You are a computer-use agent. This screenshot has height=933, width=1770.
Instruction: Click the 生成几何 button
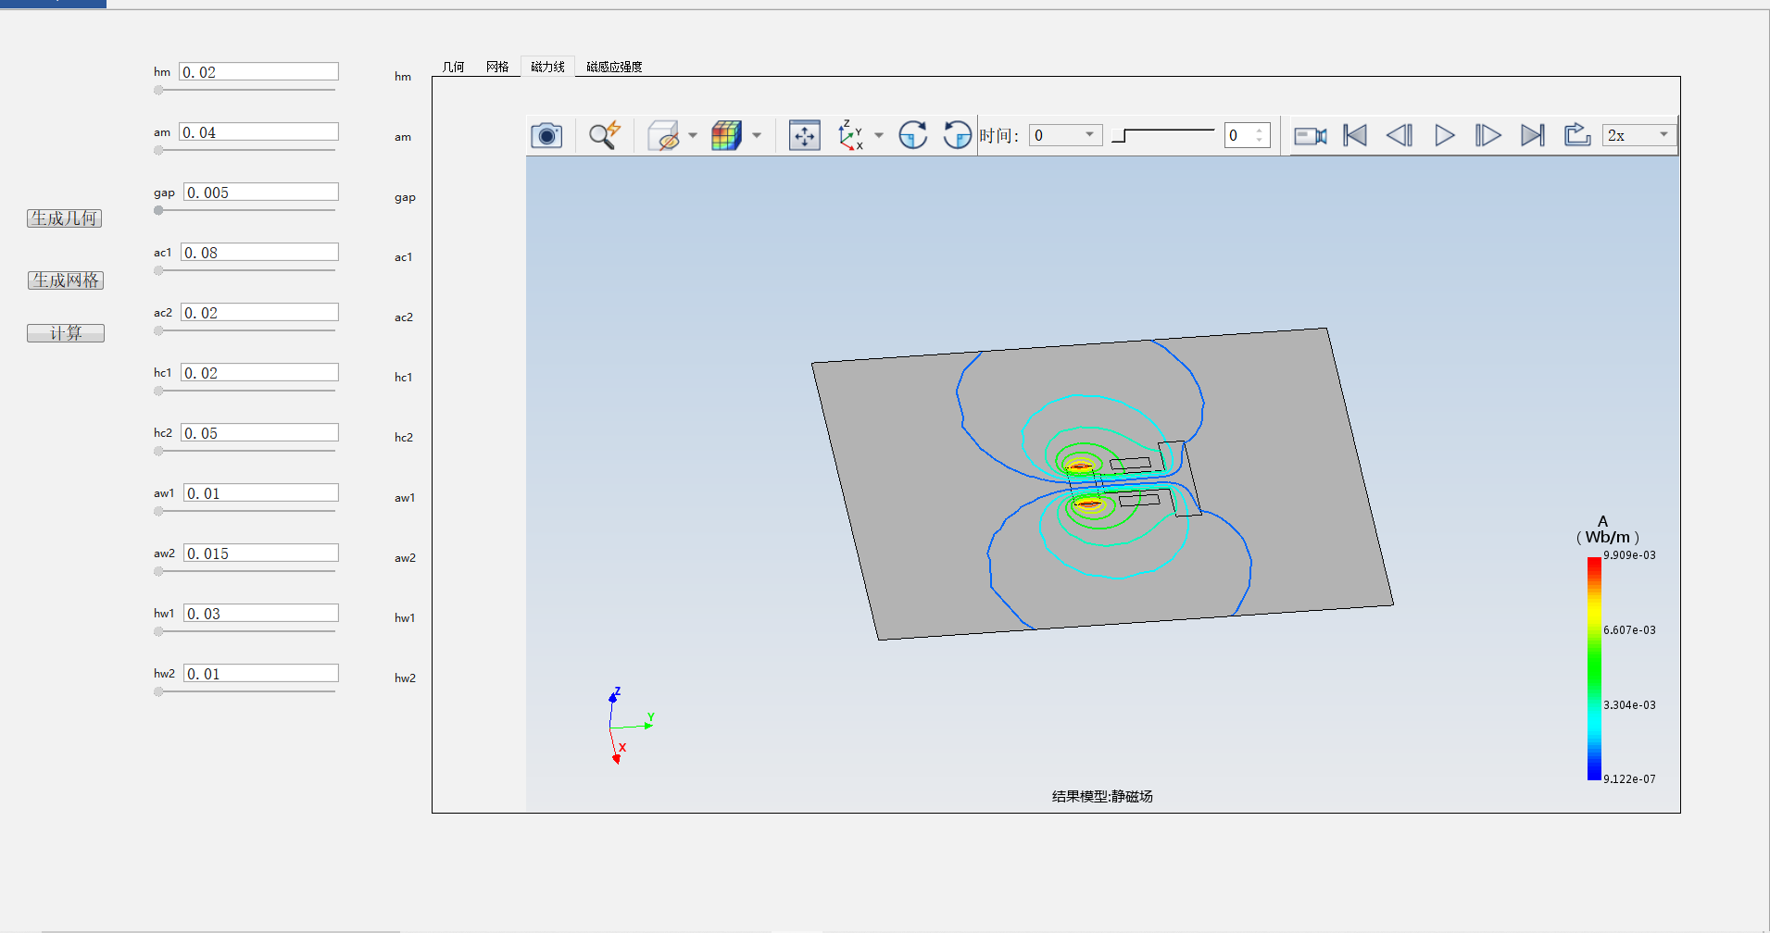64,218
